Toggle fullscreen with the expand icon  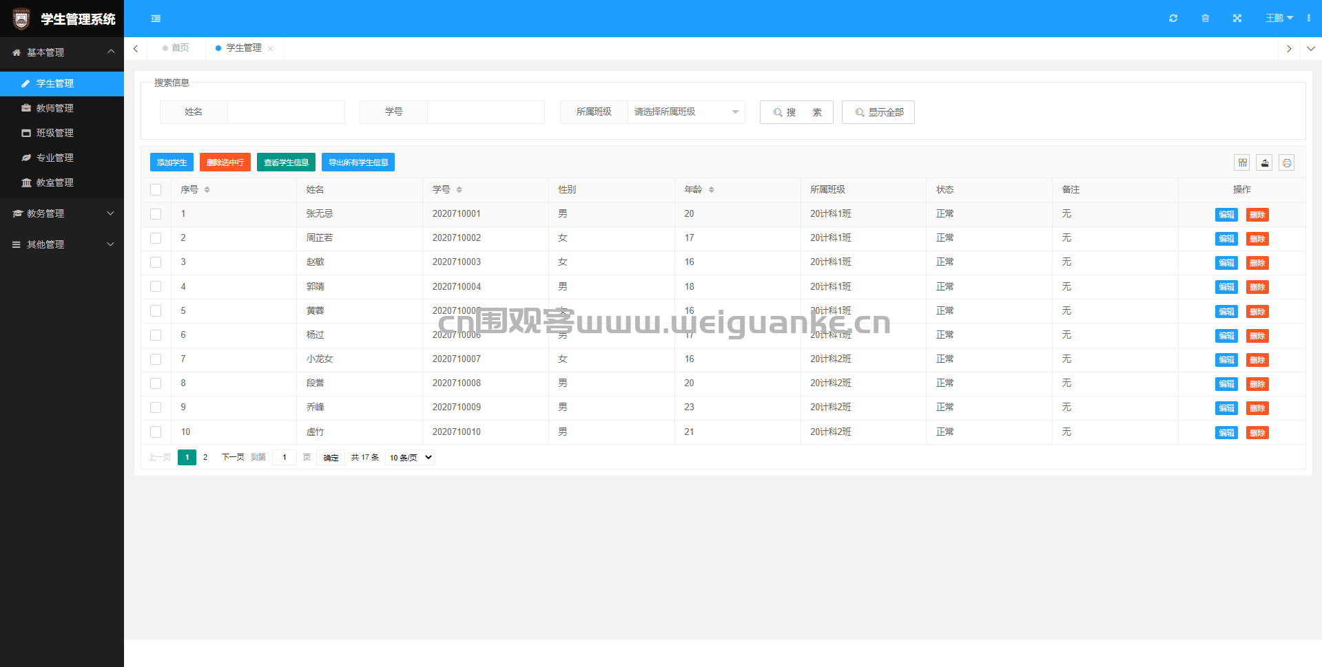click(1237, 18)
